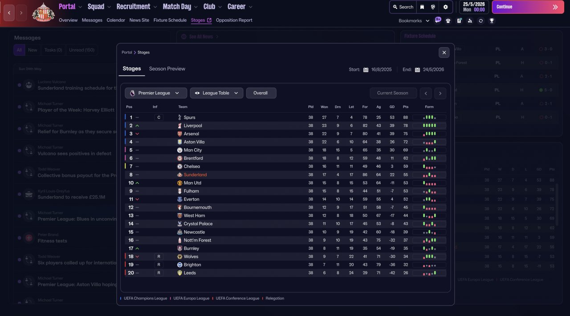Open the Messages sub-tab
The width and height of the screenshot is (570, 316).
click(92, 20)
